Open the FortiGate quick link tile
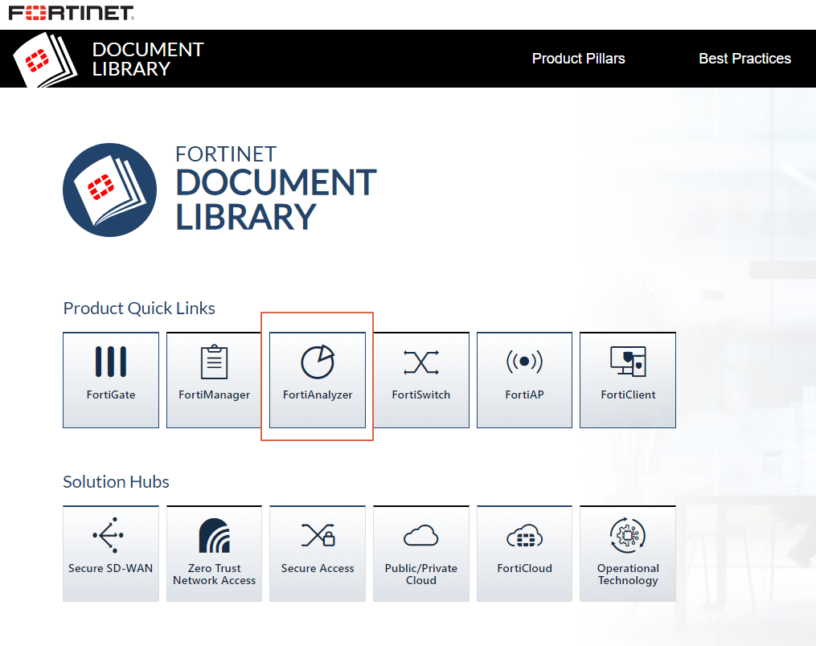Viewport: 816px width, 646px height. tap(111, 380)
